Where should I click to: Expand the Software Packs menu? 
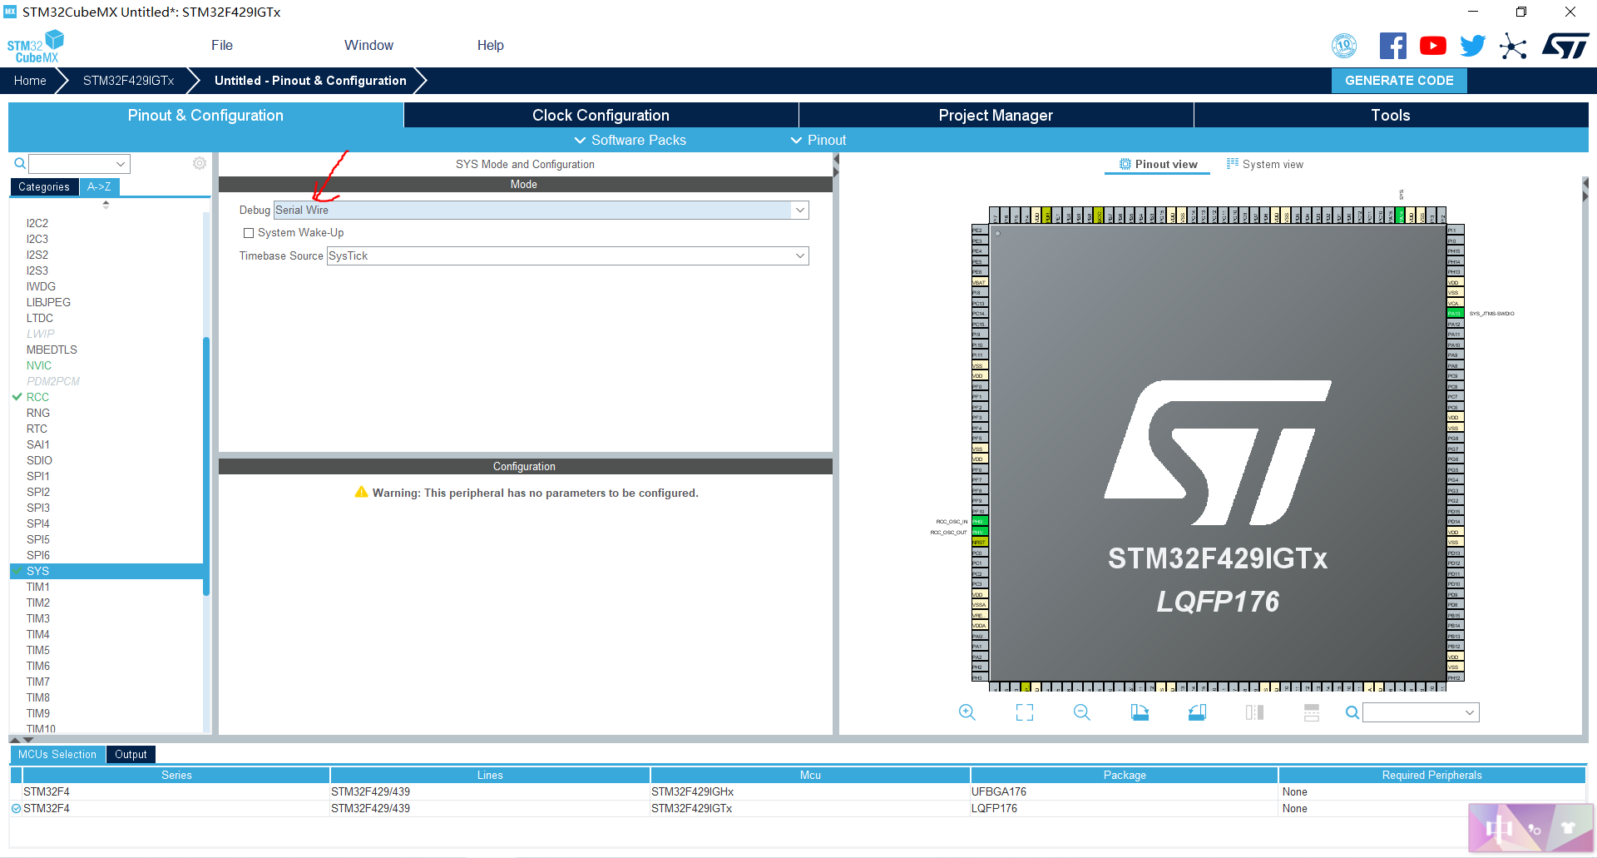coord(630,140)
